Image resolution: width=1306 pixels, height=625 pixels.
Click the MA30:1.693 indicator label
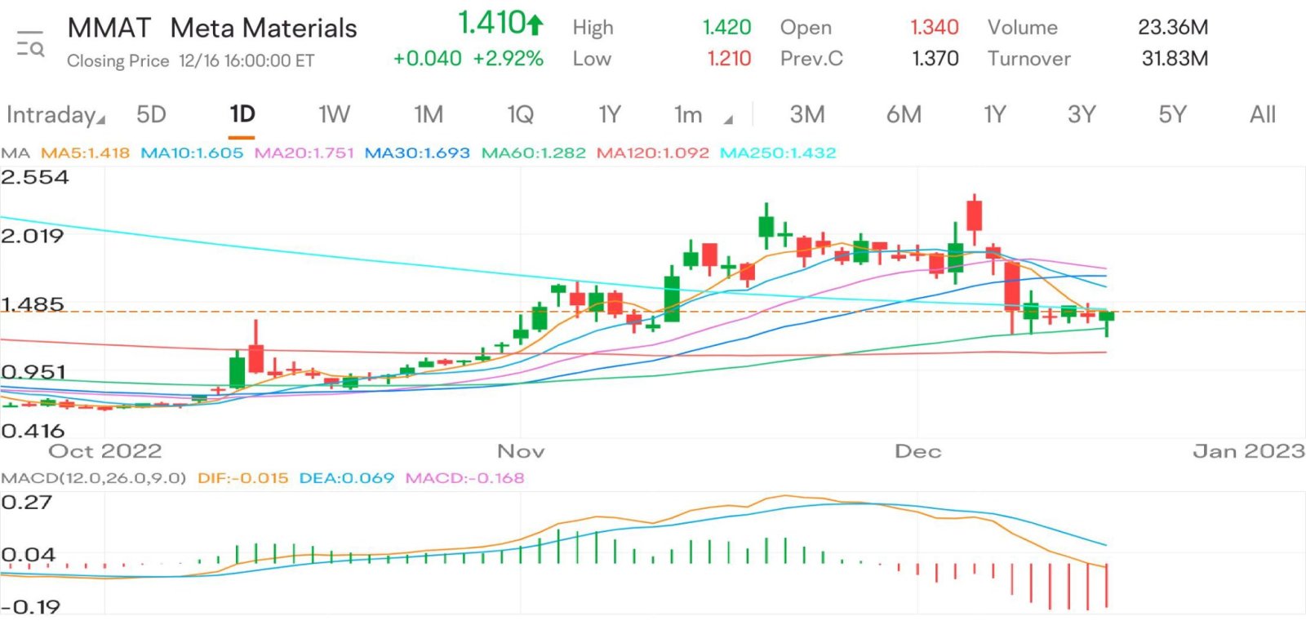click(x=417, y=153)
